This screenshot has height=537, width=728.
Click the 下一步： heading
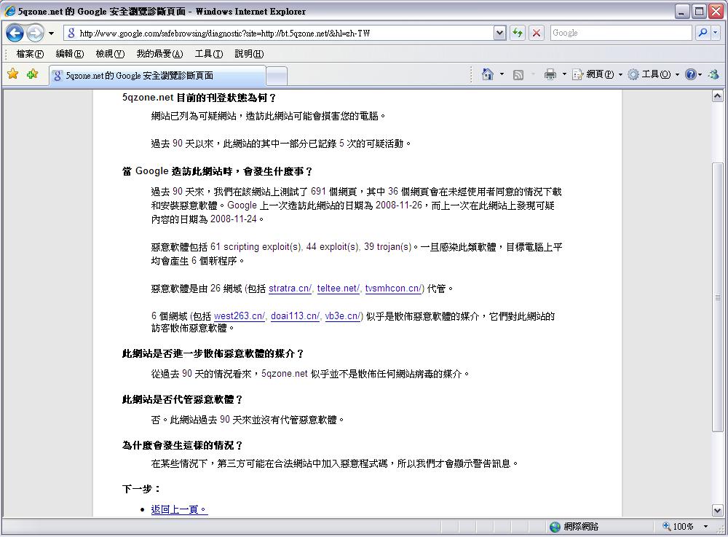click(x=141, y=489)
